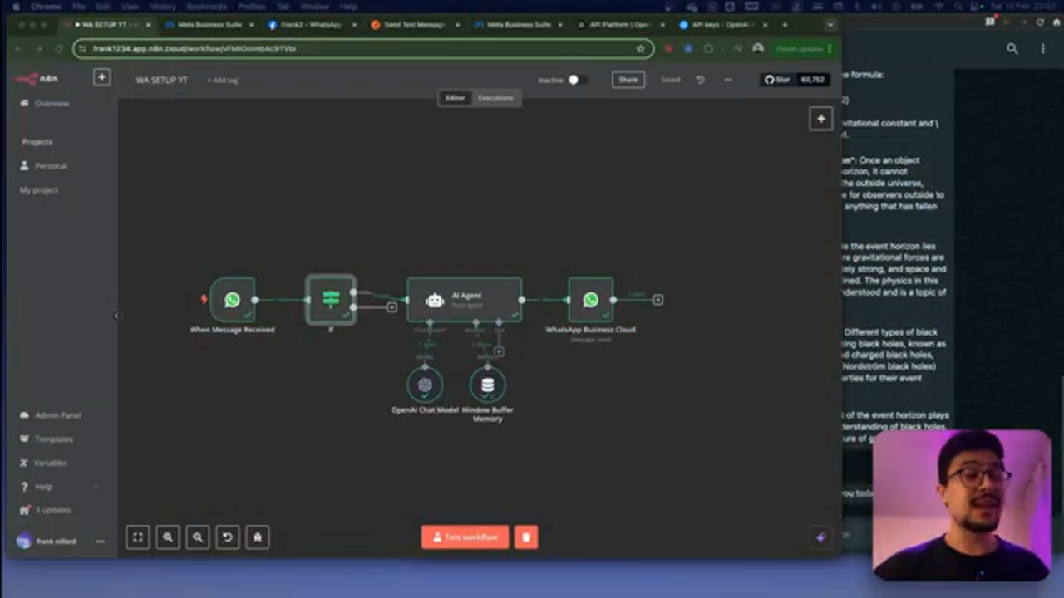The image size is (1064, 598).
Task: Open Overview in the sidebar
Action: coord(52,103)
